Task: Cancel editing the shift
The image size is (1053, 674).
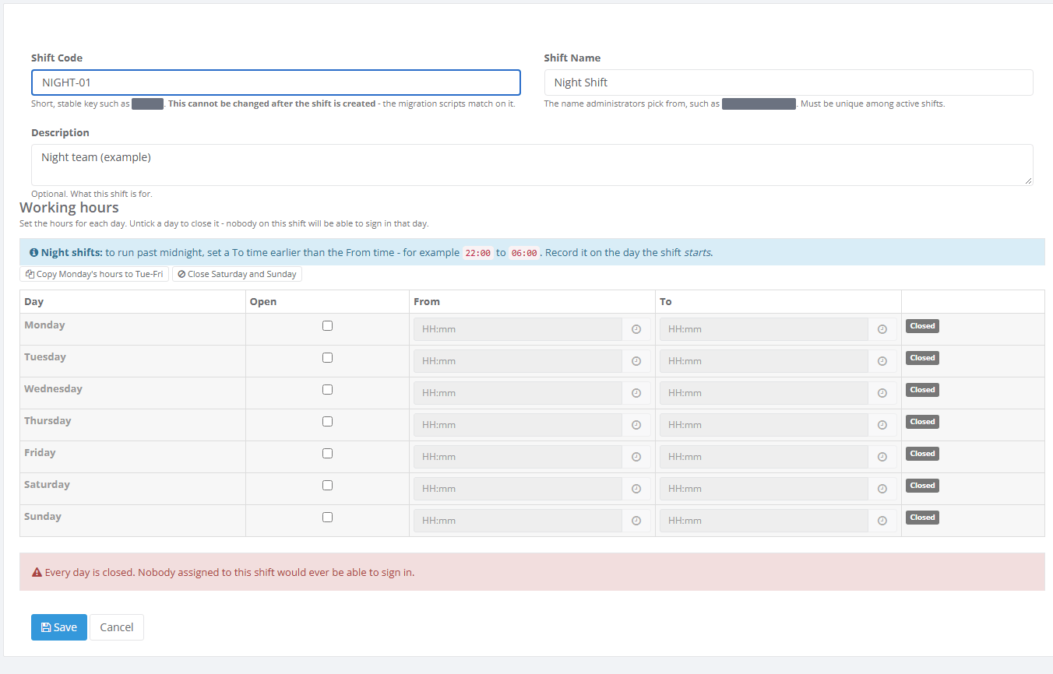Action: 117,627
